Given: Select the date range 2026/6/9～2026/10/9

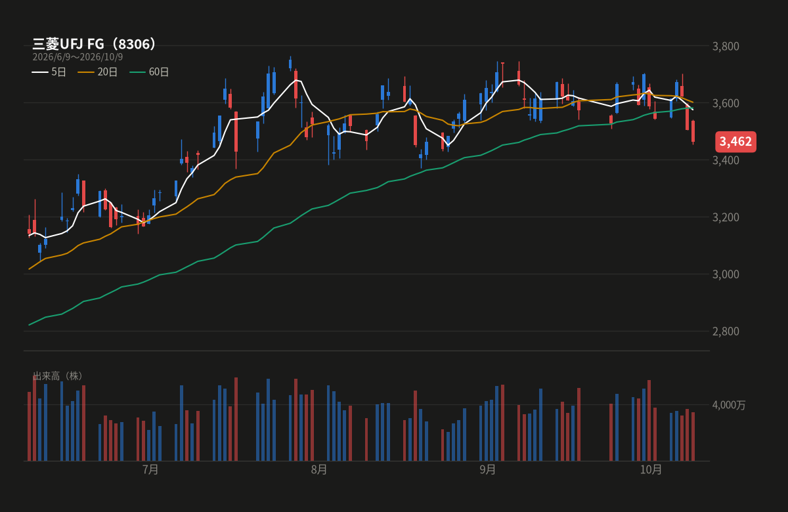Looking at the screenshot, I should click(77, 57).
